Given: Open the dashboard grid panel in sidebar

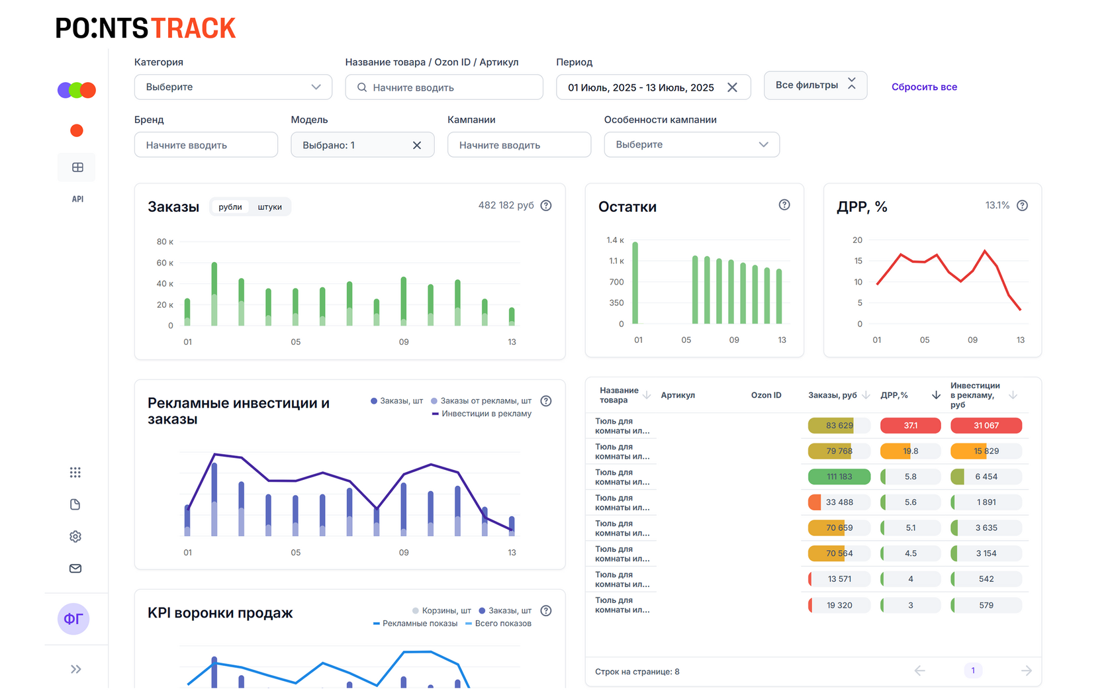Looking at the screenshot, I should (76, 167).
